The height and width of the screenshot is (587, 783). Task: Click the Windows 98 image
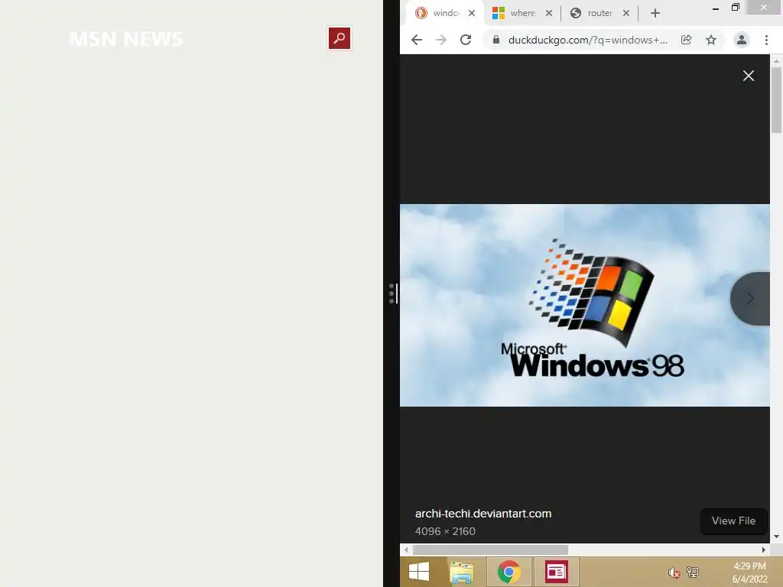585,305
